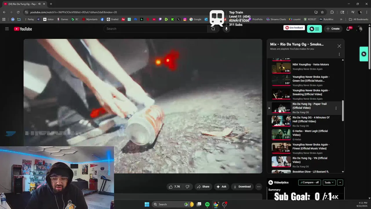Open the Videolytics Tools dropdown
The width and height of the screenshot is (371, 209).
pyautogui.click(x=329, y=183)
